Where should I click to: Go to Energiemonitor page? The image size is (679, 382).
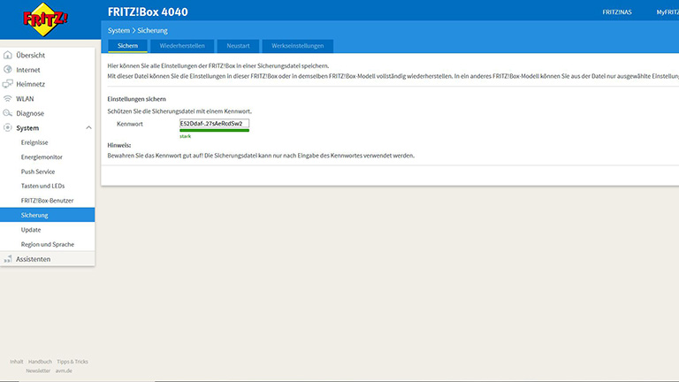pyautogui.click(x=43, y=157)
